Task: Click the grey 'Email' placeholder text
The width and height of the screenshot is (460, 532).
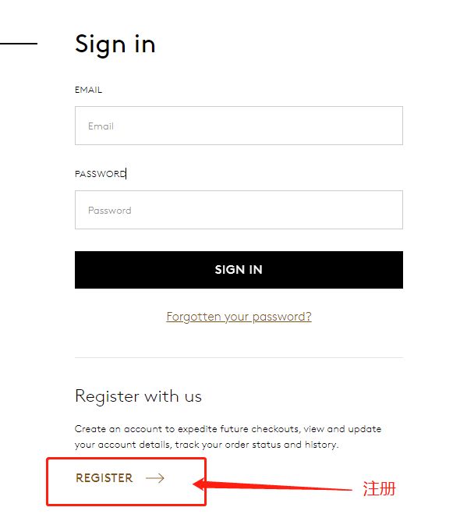Action: [101, 126]
